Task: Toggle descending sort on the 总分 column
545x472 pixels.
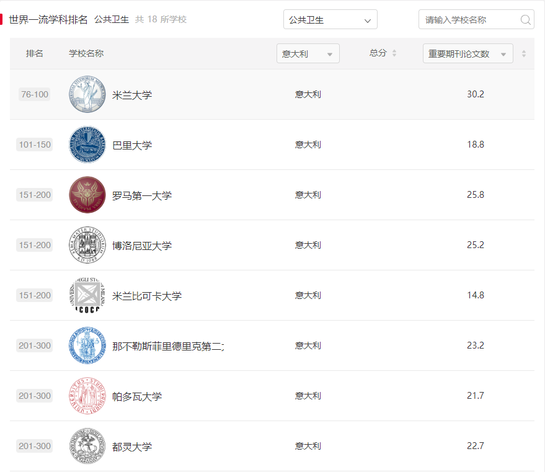Action: (395, 56)
